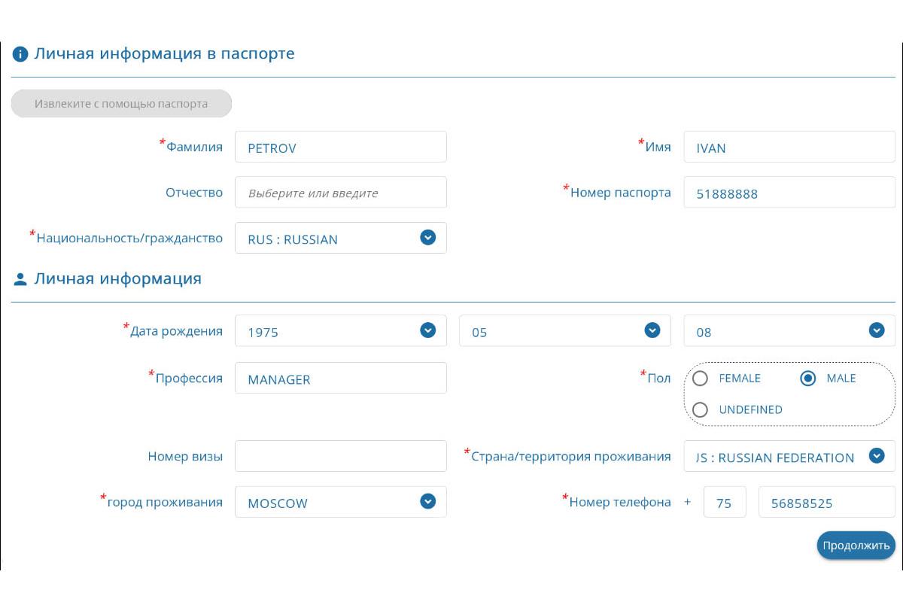
Task: Open the birth year dropdown showing 1975
Action: [x=341, y=330]
